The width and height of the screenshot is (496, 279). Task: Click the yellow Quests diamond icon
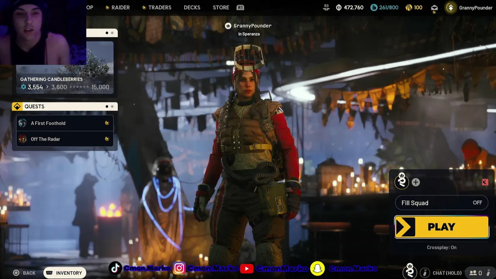(x=17, y=107)
